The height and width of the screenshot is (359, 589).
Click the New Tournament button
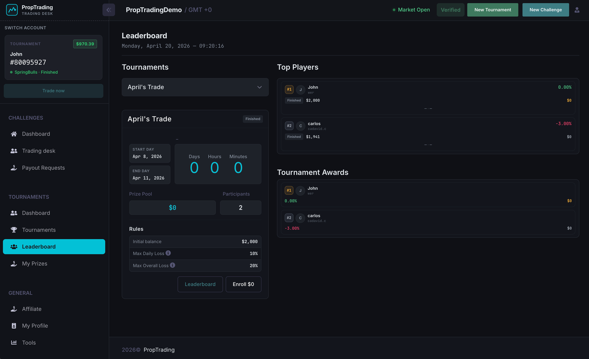click(493, 10)
